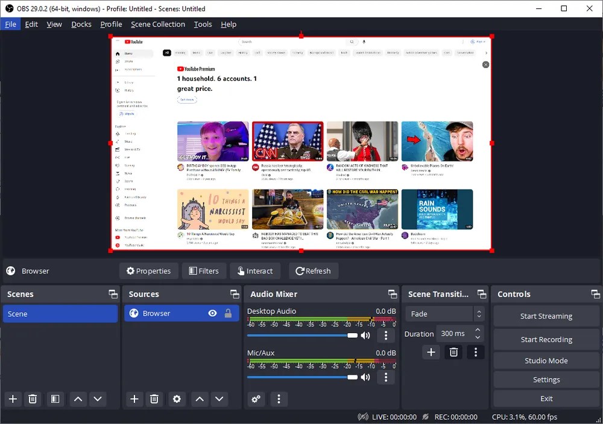603x424 pixels.
Task: Open Filters for the Browser source
Action: [x=204, y=270]
